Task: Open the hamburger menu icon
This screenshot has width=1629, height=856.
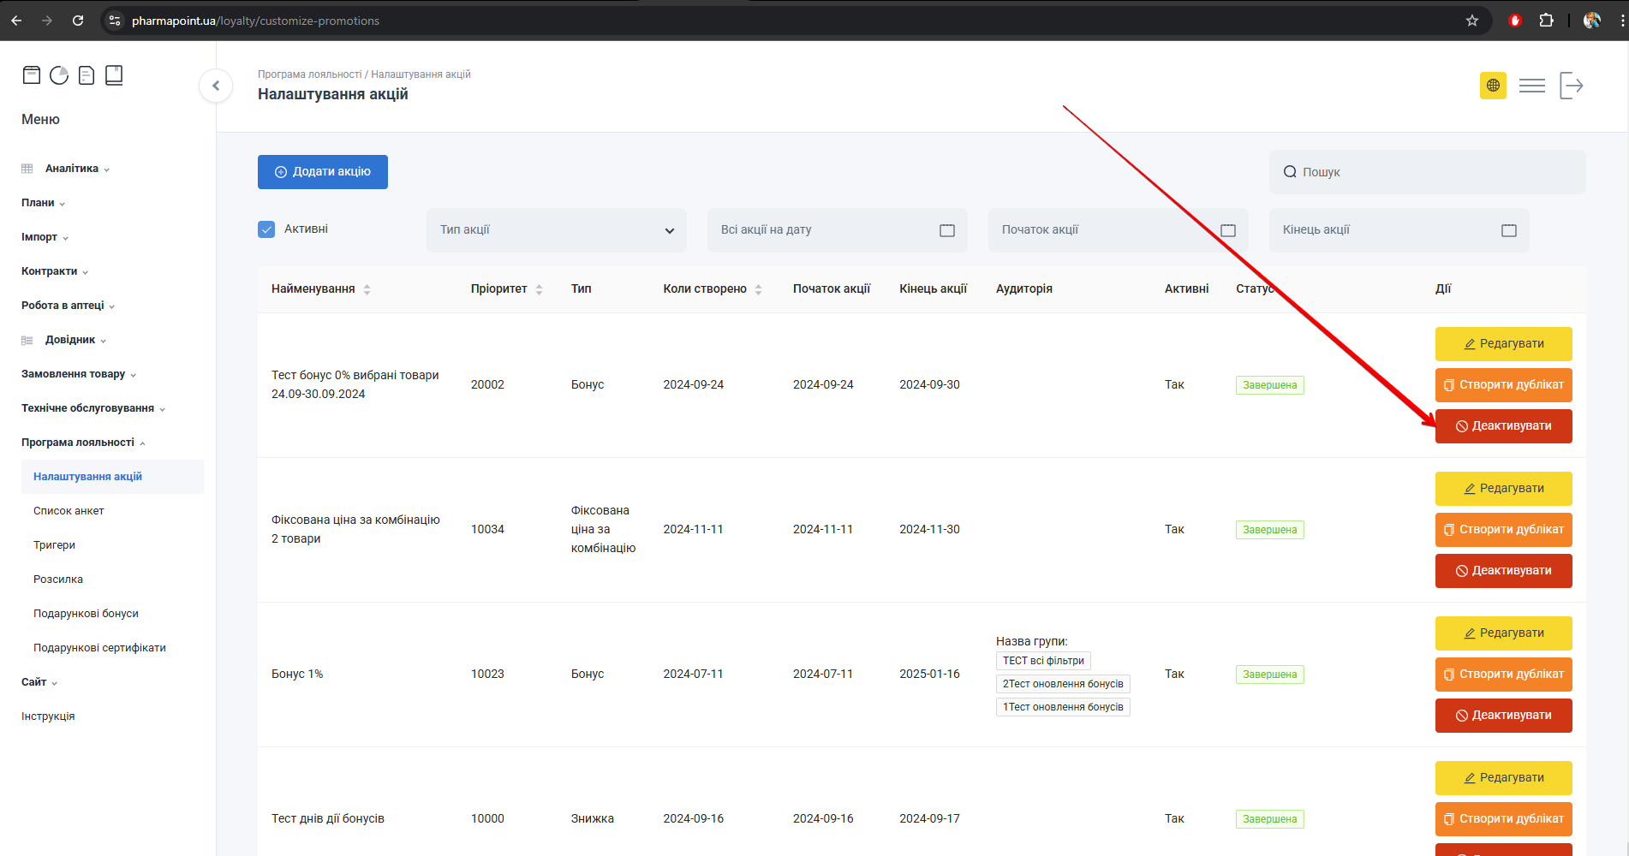Action: click(x=1531, y=86)
